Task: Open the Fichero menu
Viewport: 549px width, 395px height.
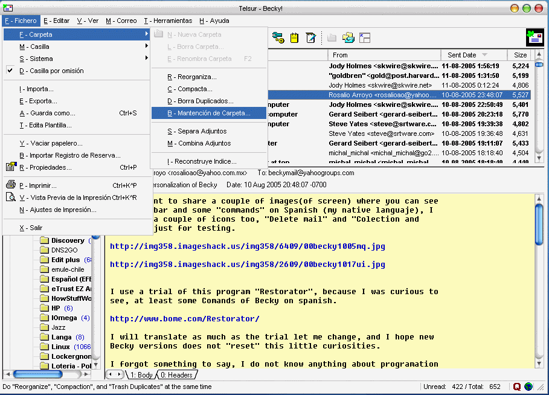Action: pyautogui.click(x=21, y=21)
